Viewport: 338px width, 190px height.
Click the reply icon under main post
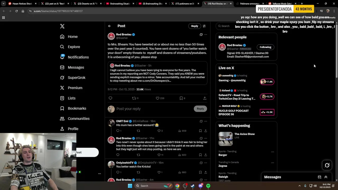click(110, 98)
